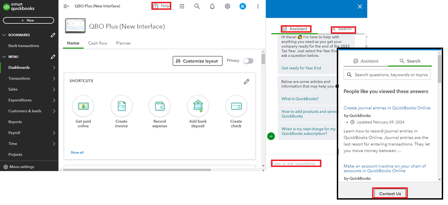Switch to the Cash flow tab

pos(98,43)
